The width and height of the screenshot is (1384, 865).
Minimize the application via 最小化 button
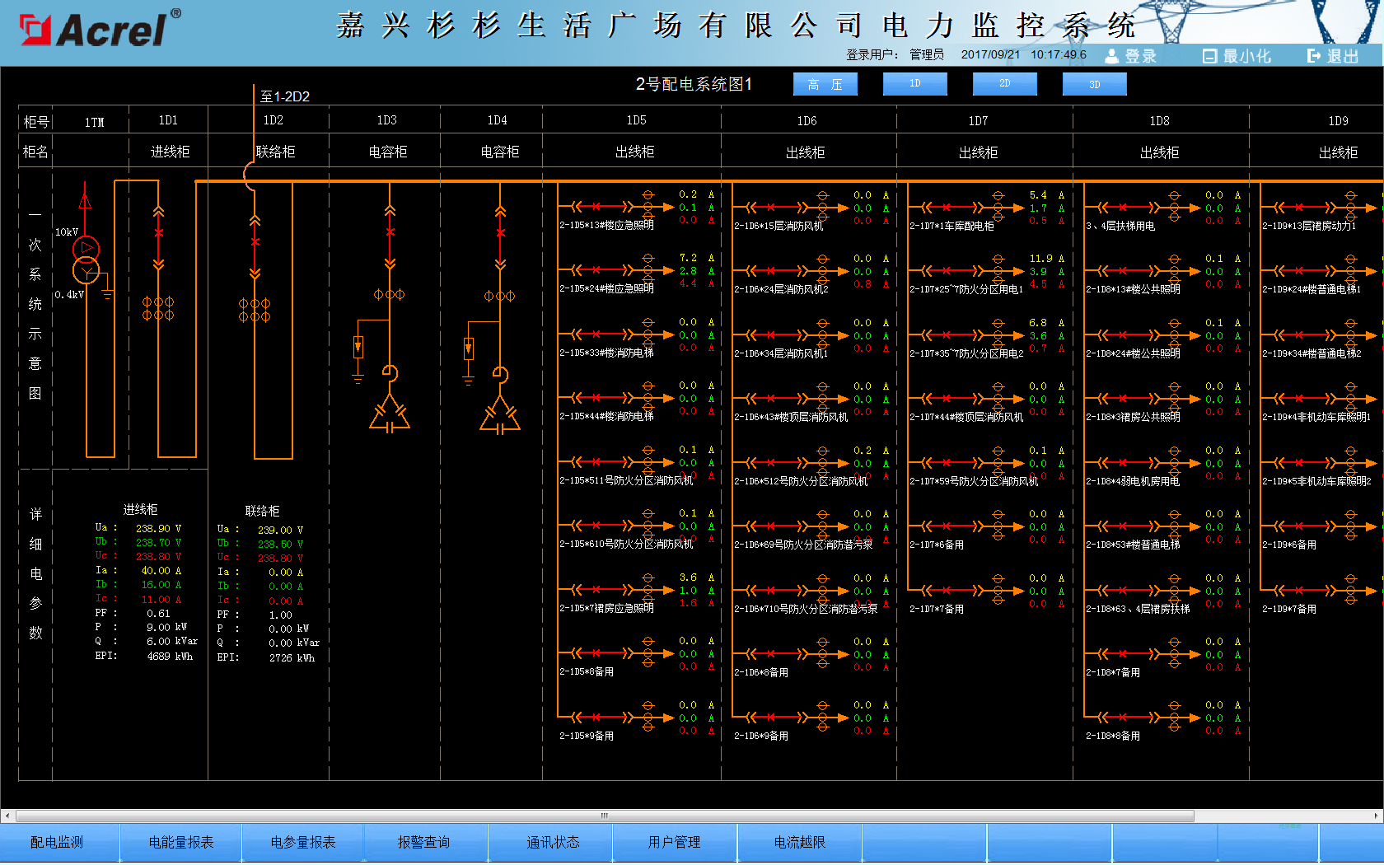(1237, 56)
